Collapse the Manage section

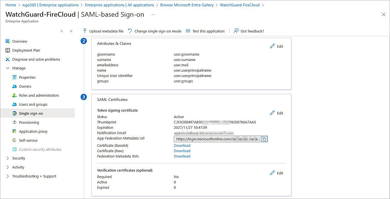pyautogui.click(x=7, y=68)
